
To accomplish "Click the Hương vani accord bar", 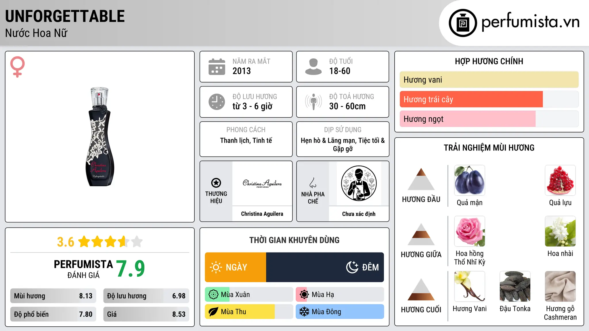I will [x=489, y=80].
